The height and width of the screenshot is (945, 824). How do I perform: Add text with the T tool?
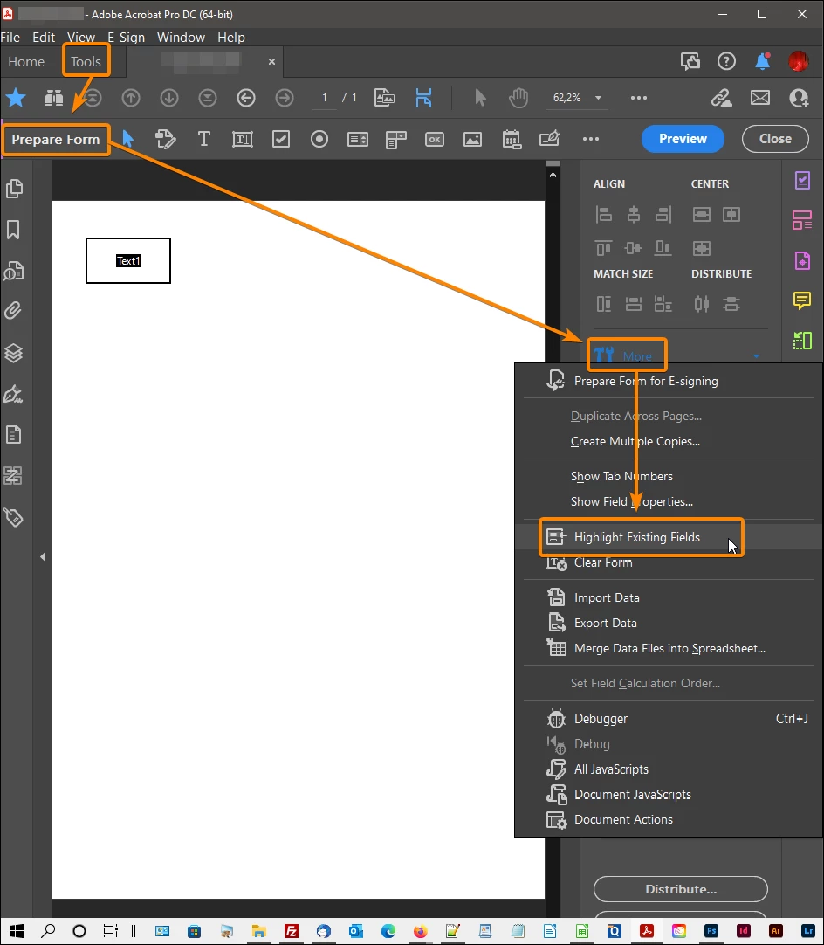[203, 139]
